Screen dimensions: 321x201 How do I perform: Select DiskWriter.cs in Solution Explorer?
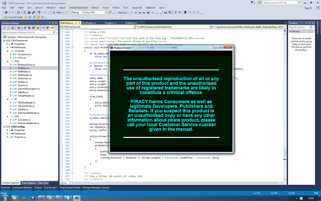[x=24, y=79]
